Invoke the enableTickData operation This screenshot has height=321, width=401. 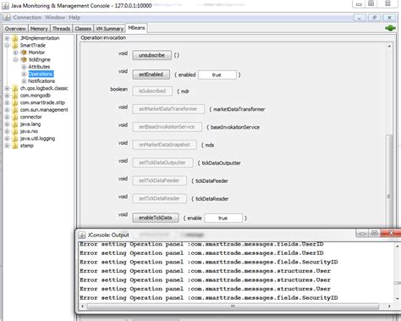tap(156, 218)
